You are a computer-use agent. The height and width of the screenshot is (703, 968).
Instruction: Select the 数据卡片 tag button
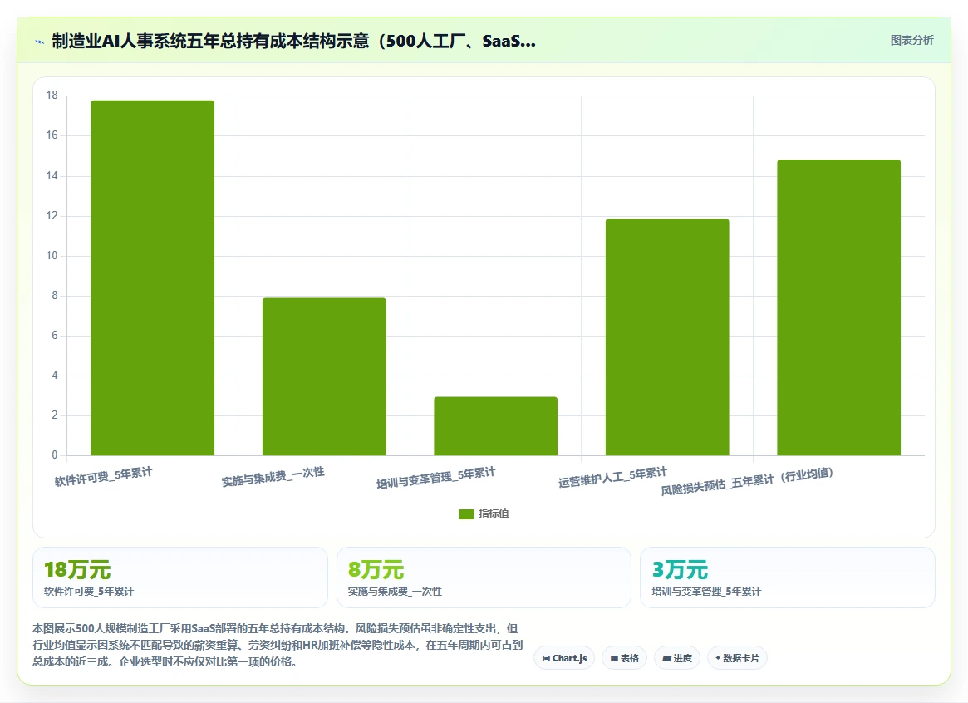pos(737,658)
